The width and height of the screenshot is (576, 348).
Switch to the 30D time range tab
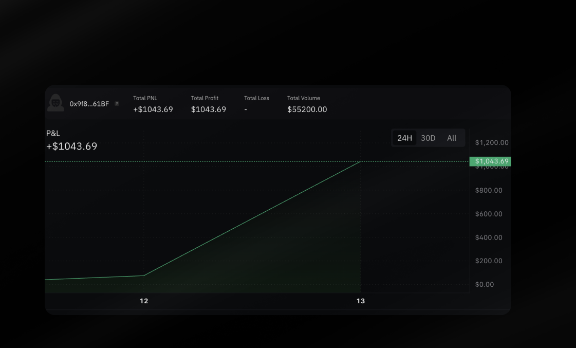click(x=428, y=138)
